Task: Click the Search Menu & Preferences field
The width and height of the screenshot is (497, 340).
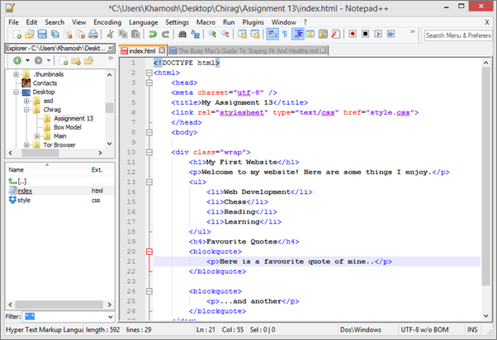Action: pyautogui.click(x=457, y=35)
